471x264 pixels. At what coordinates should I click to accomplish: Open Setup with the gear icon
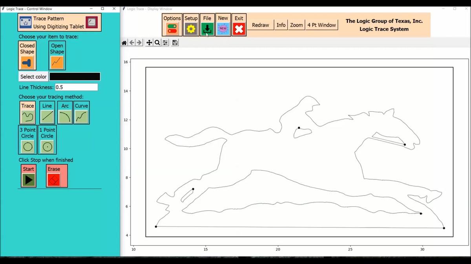(191, 24)
